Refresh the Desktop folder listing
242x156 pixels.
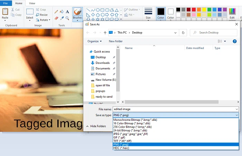coord(183,33)
